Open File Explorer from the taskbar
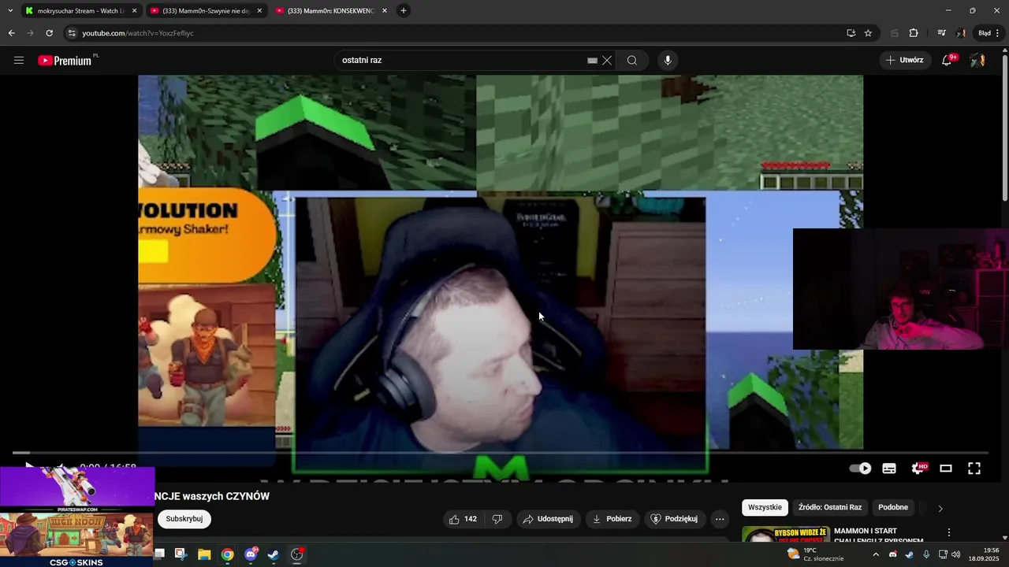1009x567 pixels. coord(204,554)
